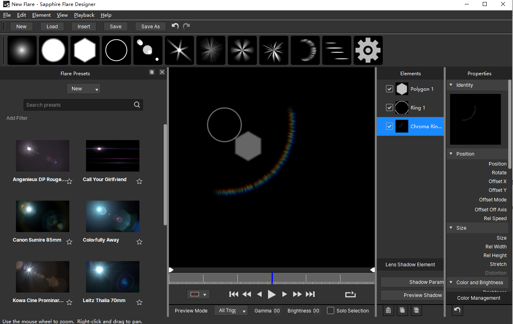The image size is (513, 324).
Task: Jump to the last frame
Action: pos(310,295)
